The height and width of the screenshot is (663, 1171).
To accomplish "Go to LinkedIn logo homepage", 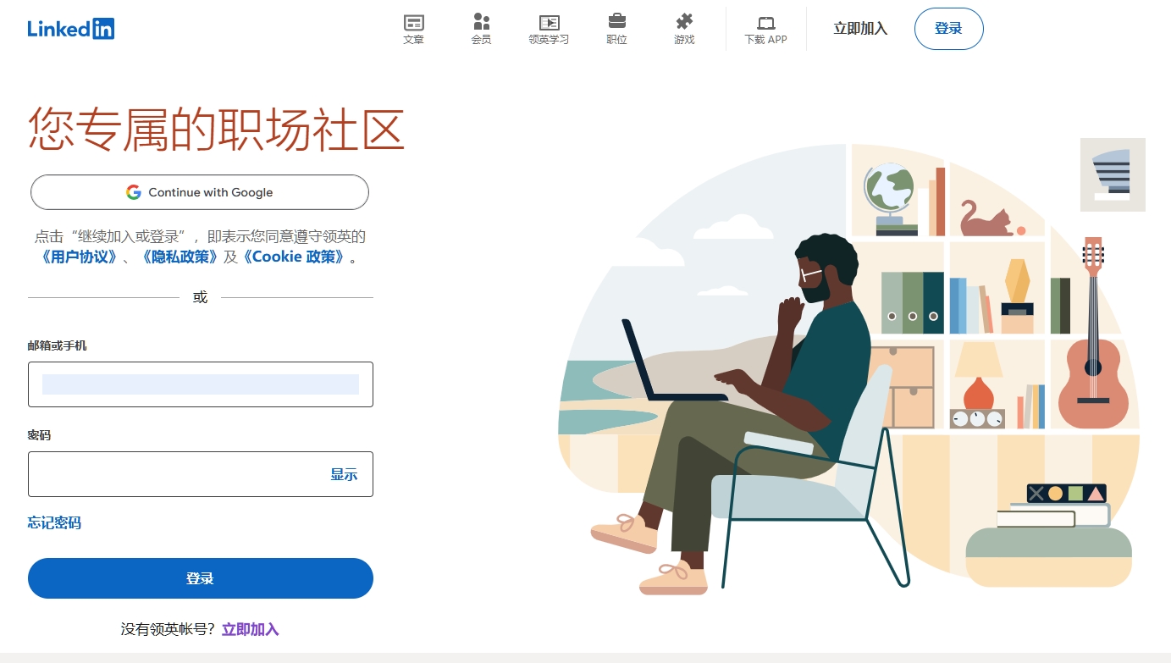I will click(70, 28).
